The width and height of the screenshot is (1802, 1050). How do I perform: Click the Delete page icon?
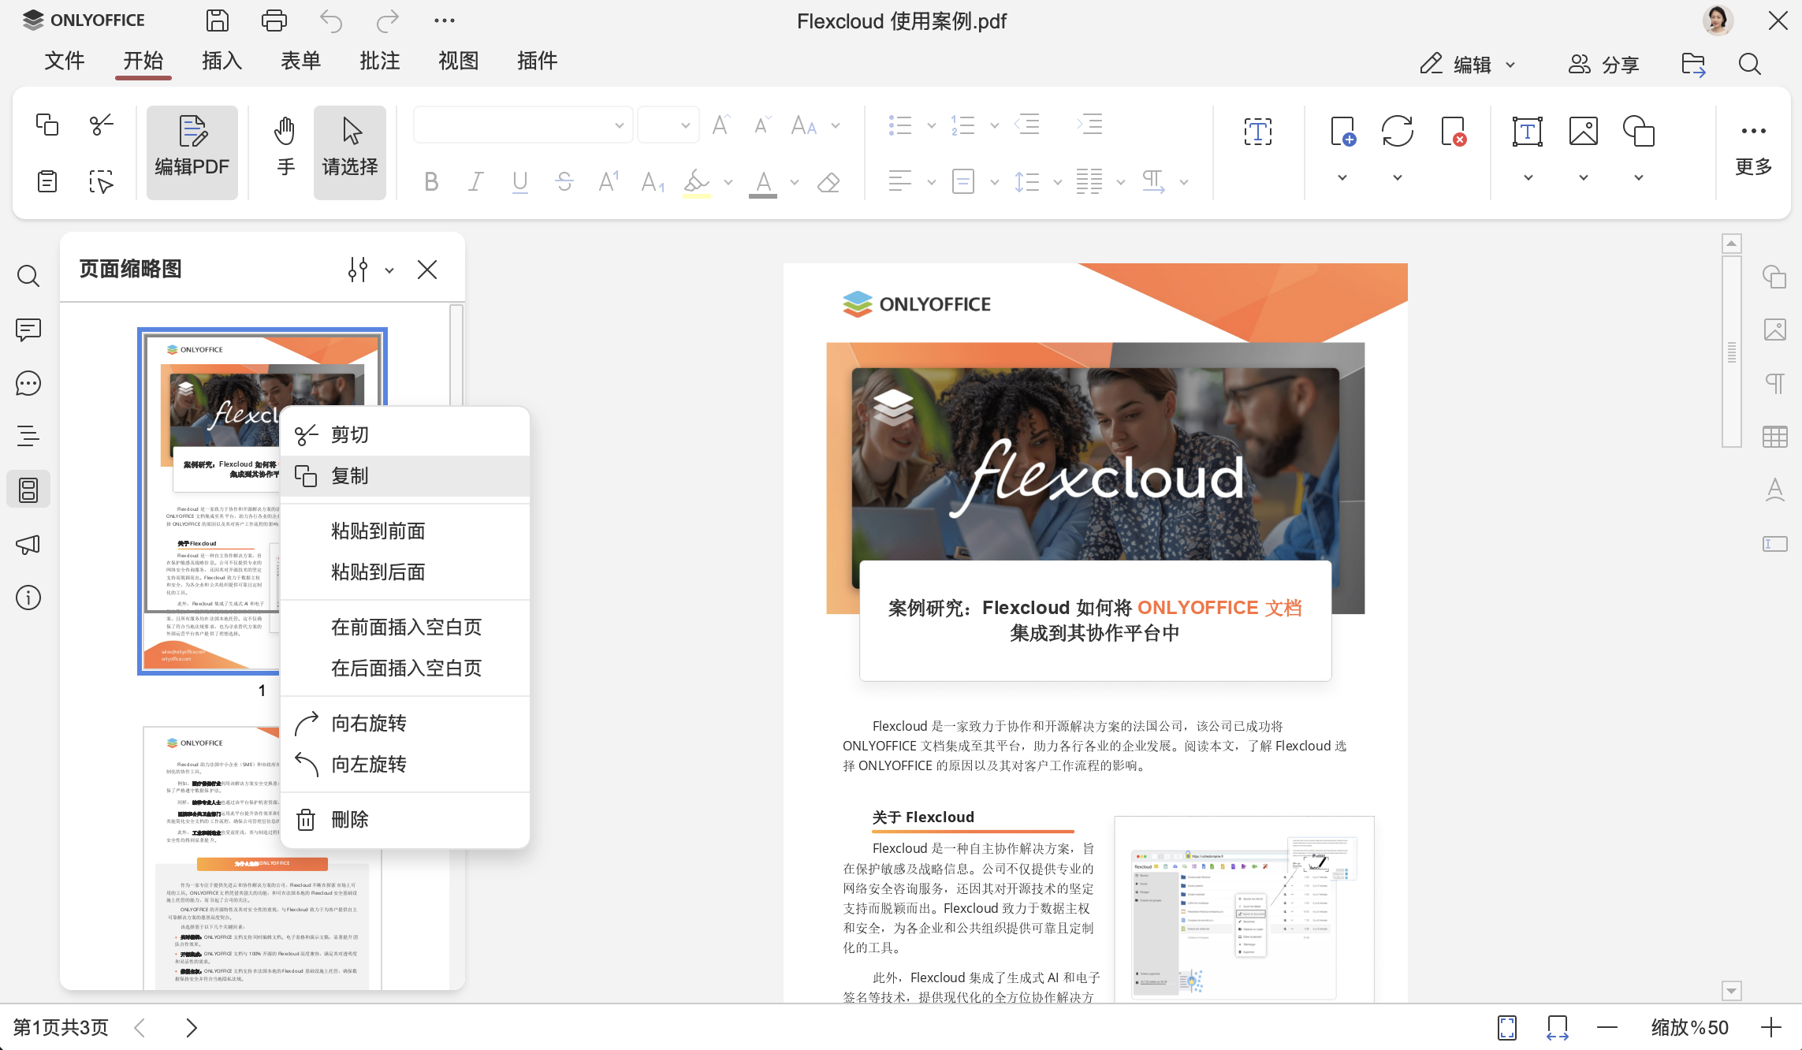coord(1453,132)
